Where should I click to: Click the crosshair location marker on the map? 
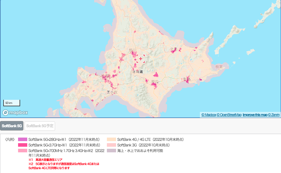tap(140, 59)
